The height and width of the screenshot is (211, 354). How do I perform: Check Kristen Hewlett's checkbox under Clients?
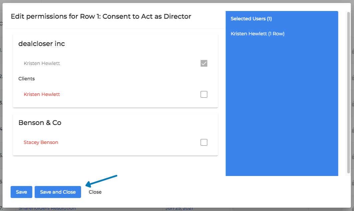204,94
